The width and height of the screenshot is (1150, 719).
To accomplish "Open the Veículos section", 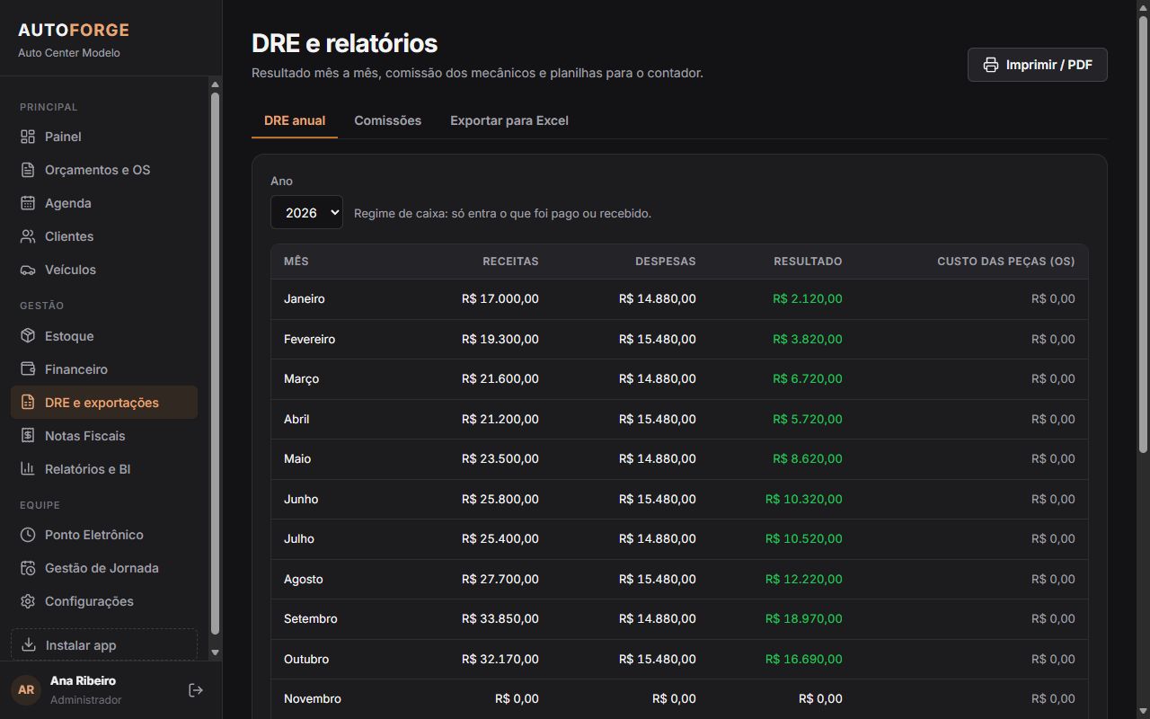I will pos(104,270).
